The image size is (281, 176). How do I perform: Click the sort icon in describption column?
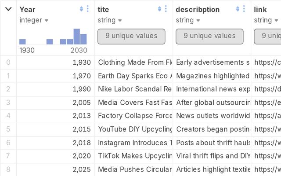tap(238, 9)
